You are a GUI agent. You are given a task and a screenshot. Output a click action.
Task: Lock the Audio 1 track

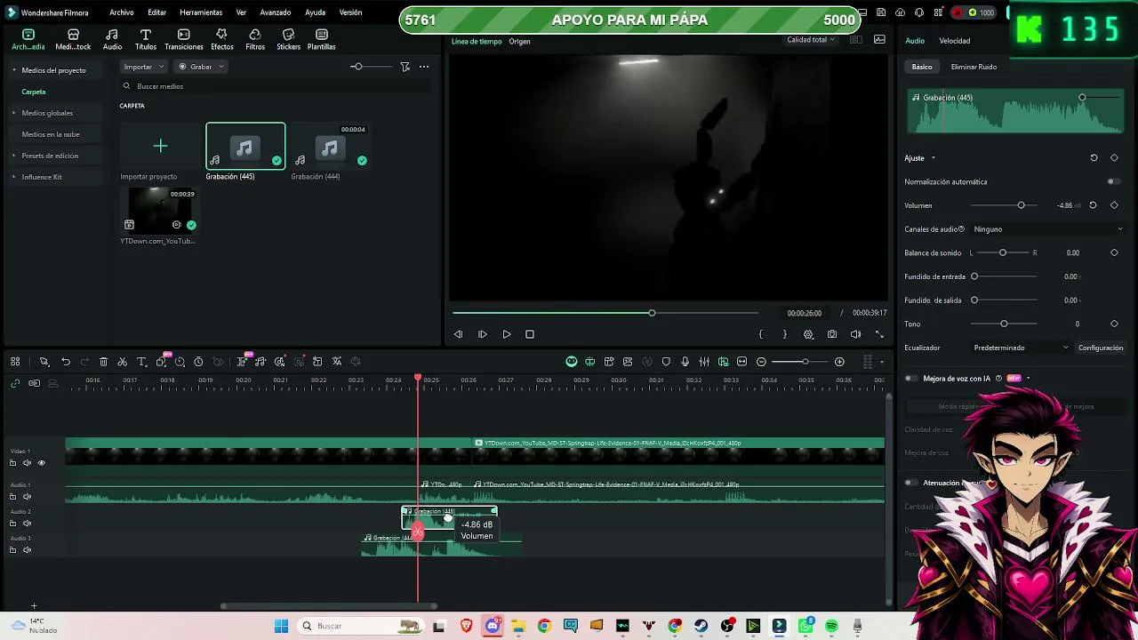click(12, 497)
